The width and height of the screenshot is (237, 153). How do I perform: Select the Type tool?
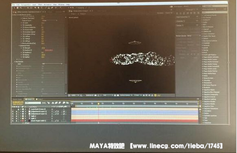42,8
